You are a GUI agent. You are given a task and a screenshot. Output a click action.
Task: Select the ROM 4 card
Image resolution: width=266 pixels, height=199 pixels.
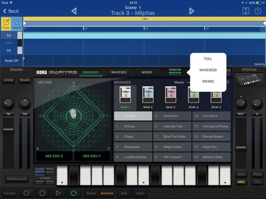pos(193,98)
